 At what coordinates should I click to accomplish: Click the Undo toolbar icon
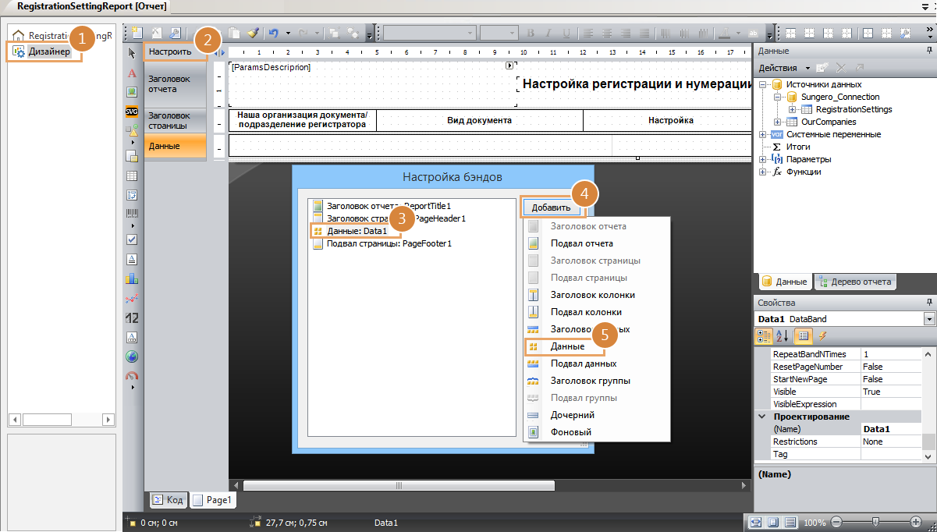click(x=273, y=34)
